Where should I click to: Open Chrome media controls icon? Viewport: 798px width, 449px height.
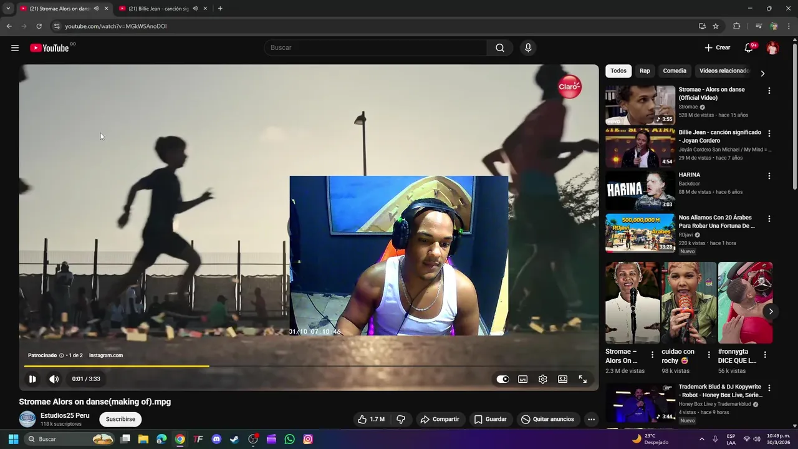pos(758,26)
